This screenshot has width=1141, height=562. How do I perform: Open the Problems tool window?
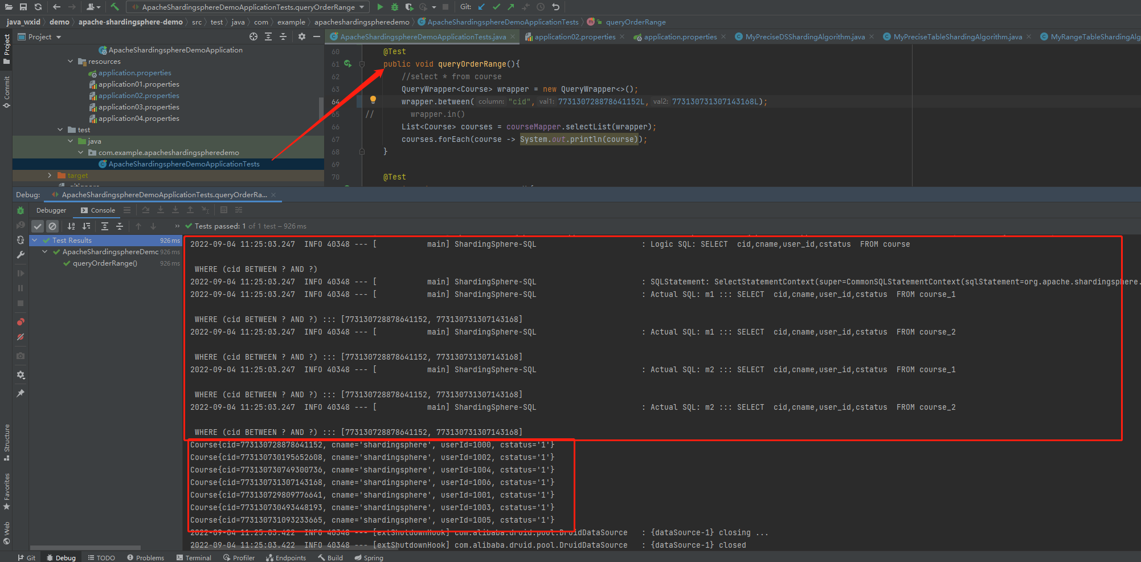(x=145, y=557)
